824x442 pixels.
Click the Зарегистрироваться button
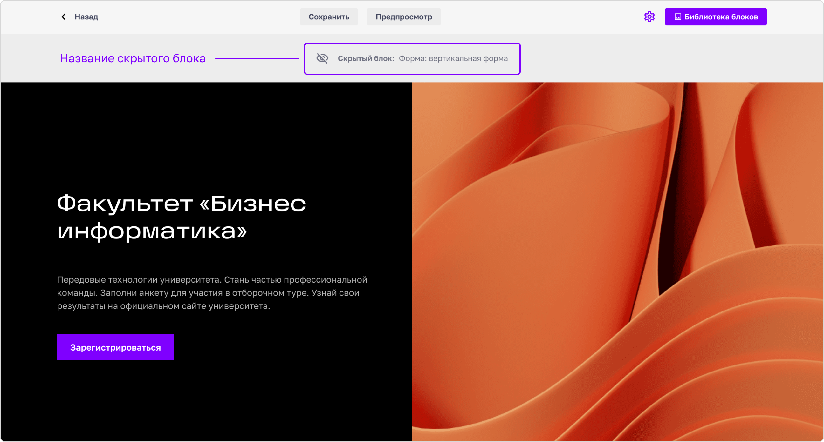(115, 347)
